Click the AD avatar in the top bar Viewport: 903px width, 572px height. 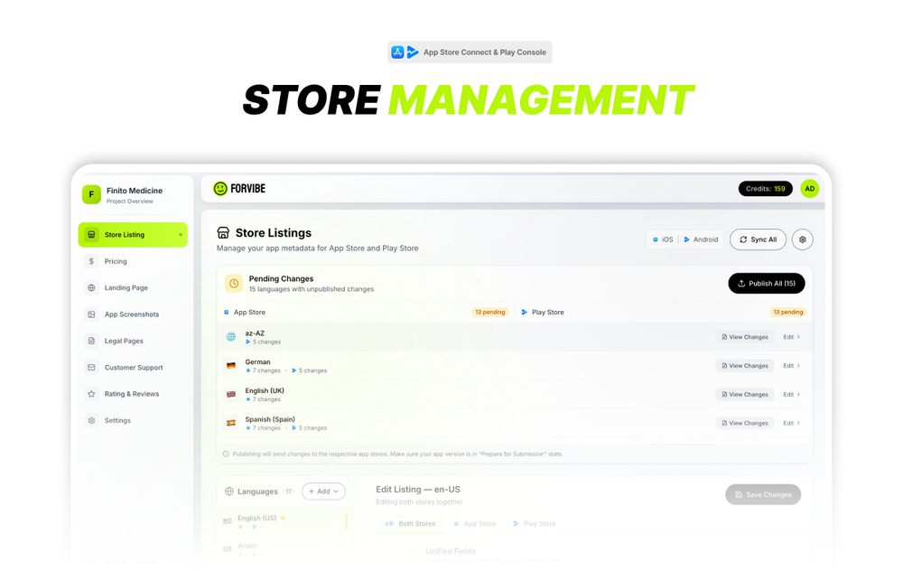809,188
